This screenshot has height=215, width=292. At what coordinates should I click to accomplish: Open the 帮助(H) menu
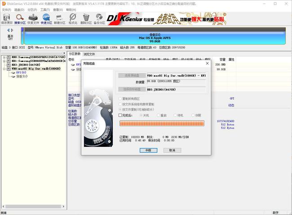pyautogui.click(x=71, y=10)
